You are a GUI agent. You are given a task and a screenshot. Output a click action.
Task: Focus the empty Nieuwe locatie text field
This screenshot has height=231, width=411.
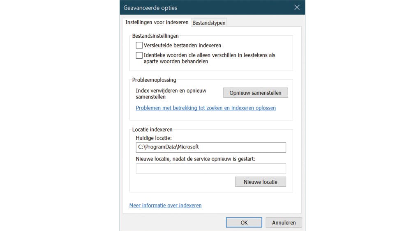pos(210,168)
